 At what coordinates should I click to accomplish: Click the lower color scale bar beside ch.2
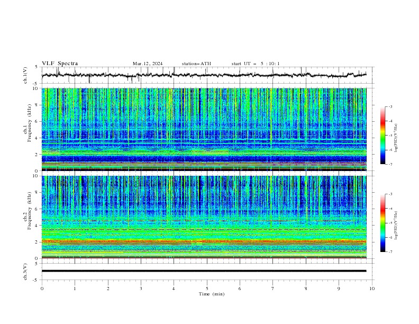click(382, 223)
